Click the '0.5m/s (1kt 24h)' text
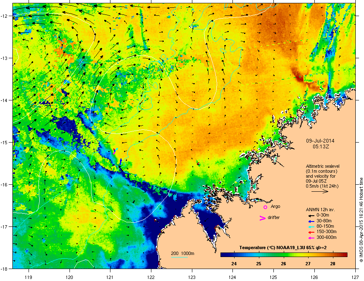 tap(322, 186)
